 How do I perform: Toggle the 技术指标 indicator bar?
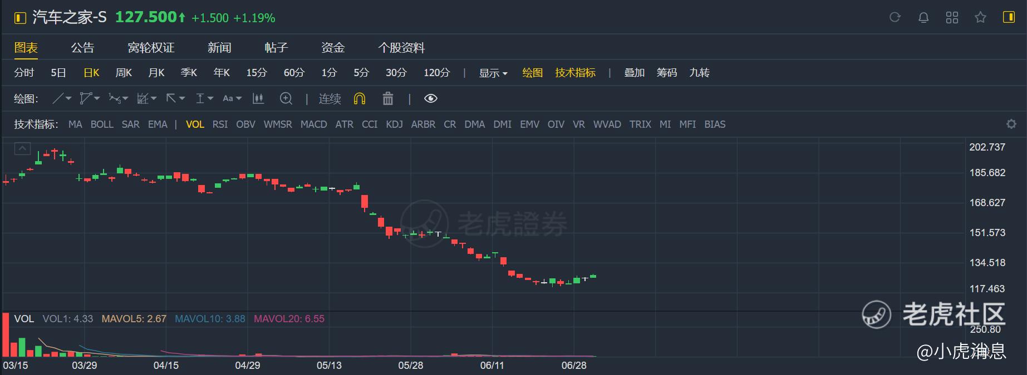point(576,73)
